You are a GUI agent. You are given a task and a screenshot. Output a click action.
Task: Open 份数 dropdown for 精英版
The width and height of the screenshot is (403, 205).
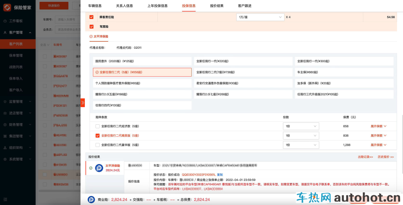pyautogui.click(x=301, y=135)
